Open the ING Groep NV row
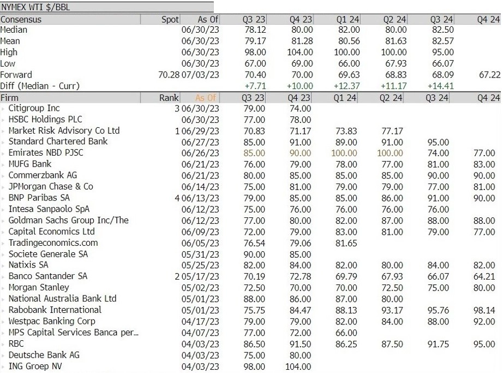The image size is (503, 373). (x=250, y=366)
